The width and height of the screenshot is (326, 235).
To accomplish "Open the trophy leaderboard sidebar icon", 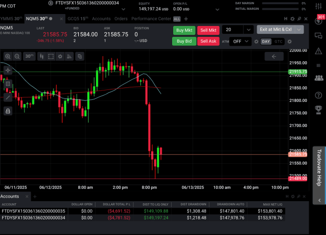I will [x=319, y=110].
